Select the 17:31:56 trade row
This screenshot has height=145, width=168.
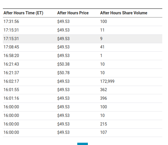(x=82, y=21)
